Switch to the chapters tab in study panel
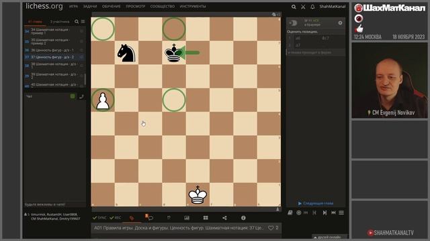Screen dimensions: 430x241 [35, 21]
